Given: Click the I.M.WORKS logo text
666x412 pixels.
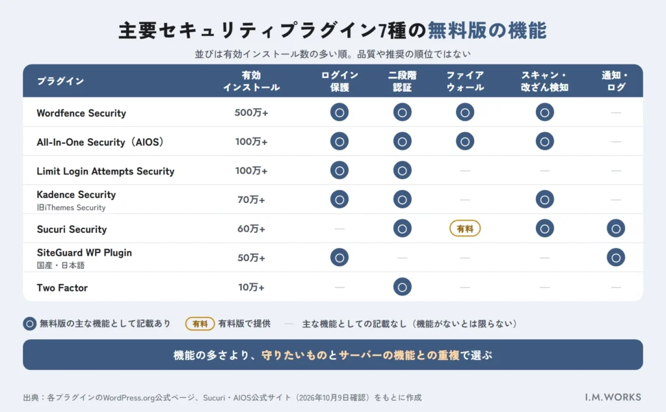Looking at the screenshot, I should (613, 397).
